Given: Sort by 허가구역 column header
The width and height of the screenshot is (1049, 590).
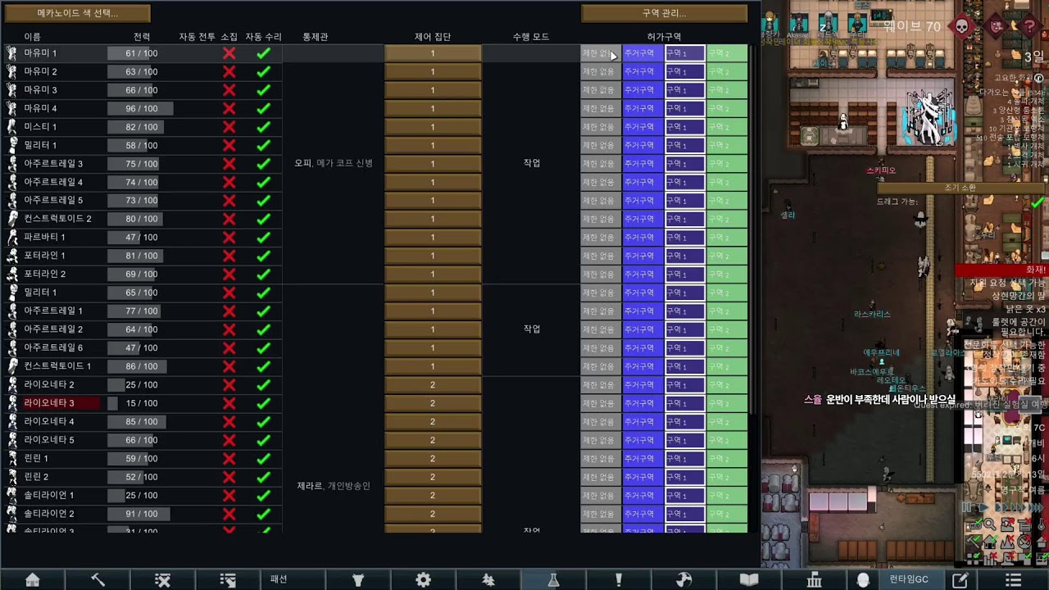Looking at the screenshot, I should (664, 37).
